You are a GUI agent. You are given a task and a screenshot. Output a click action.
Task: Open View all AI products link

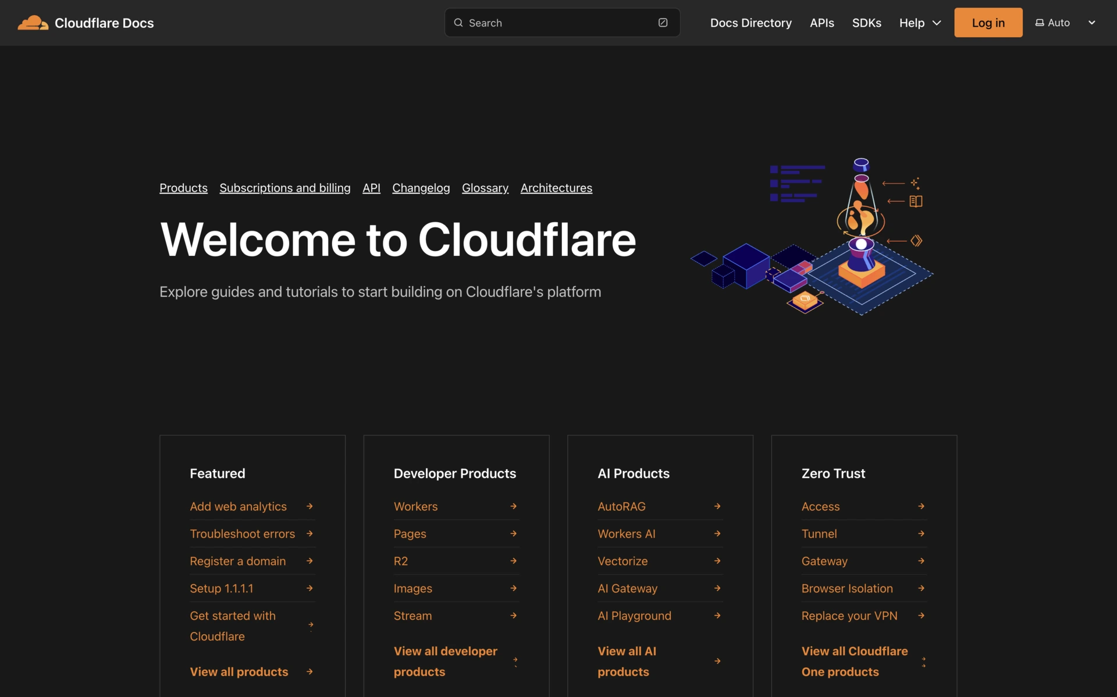point(627,662)
